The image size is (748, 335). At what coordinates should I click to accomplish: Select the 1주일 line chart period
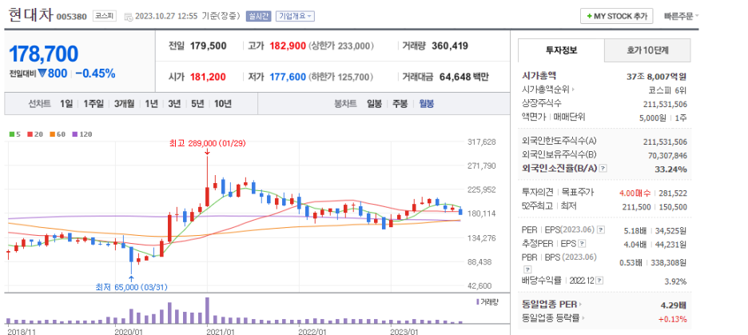tap(93, 104)
